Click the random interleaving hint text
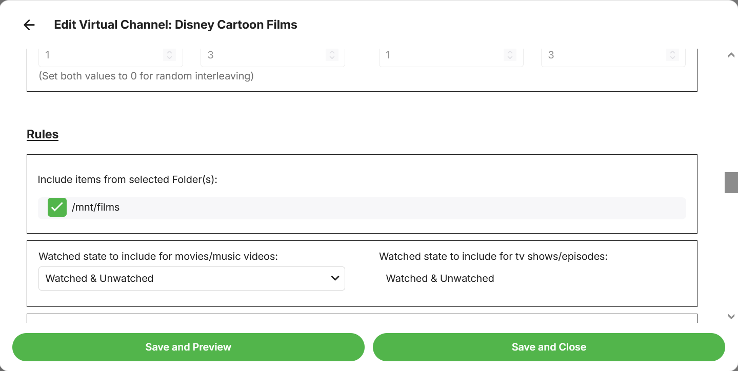The width and height of the screenshot is (738, 371). pyautogui.click(x=146, y=76)
